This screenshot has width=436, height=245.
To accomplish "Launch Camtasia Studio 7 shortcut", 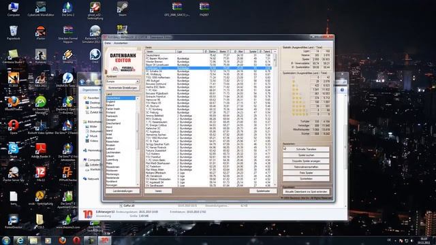I will 14,56.
